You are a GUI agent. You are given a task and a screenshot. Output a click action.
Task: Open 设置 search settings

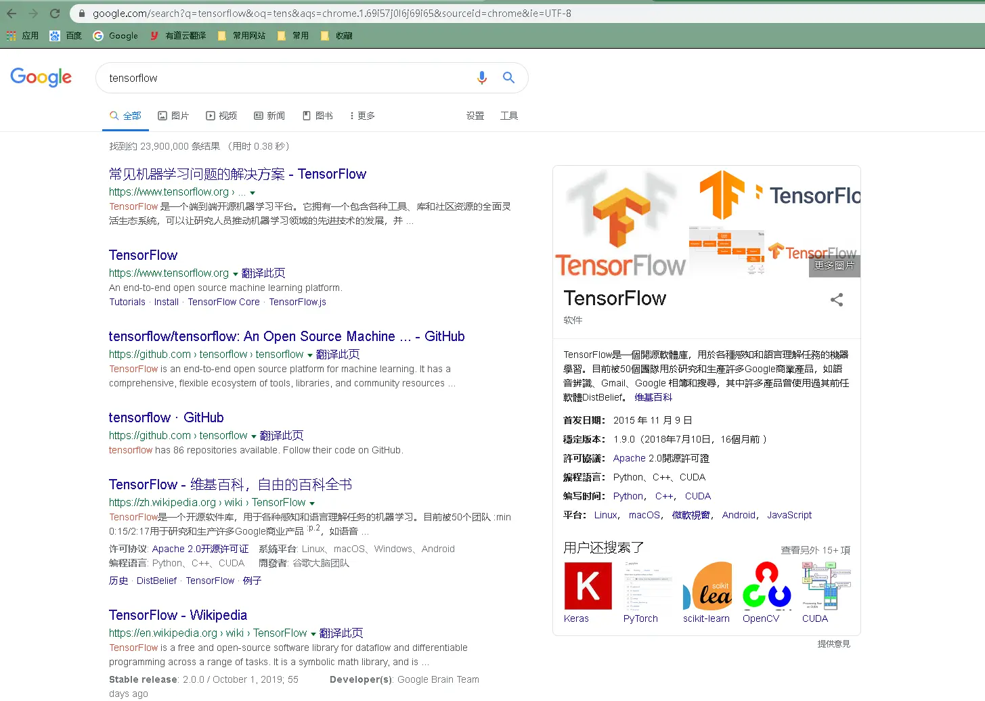pyautogui.click(x=475, y=116)
